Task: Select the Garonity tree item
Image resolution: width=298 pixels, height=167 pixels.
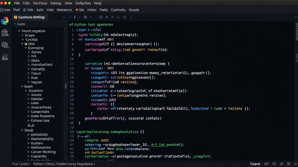Action: click(38, 69)
